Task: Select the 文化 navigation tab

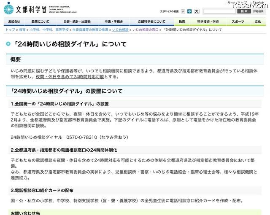Action: [x=258, y=21]
